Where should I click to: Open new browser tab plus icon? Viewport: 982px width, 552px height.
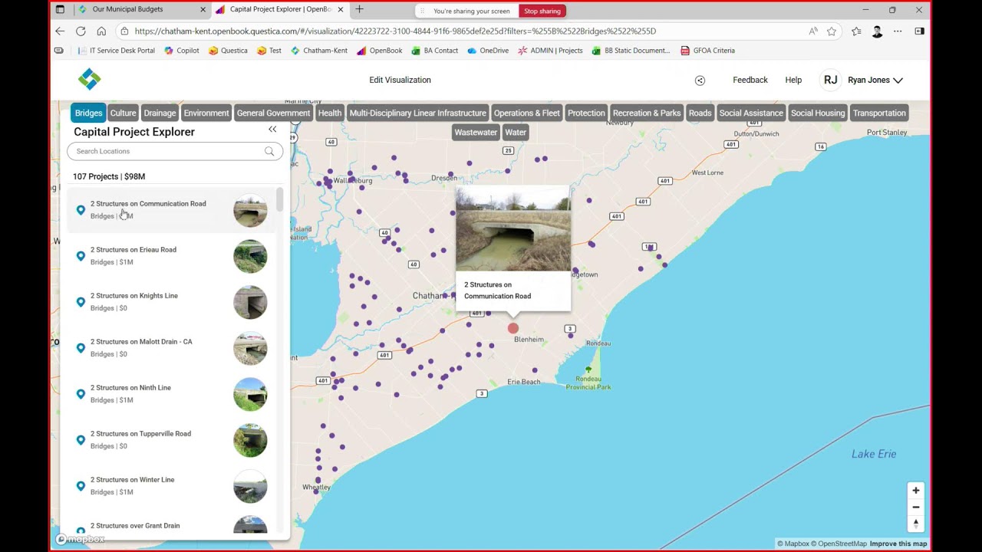tap(359, 9)
